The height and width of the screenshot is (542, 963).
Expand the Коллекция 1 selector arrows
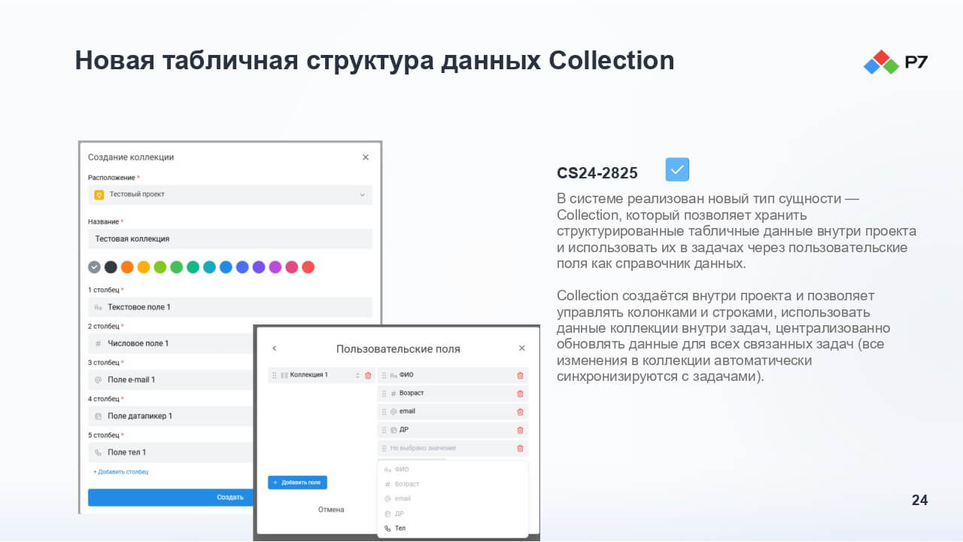tap(357, 375)
